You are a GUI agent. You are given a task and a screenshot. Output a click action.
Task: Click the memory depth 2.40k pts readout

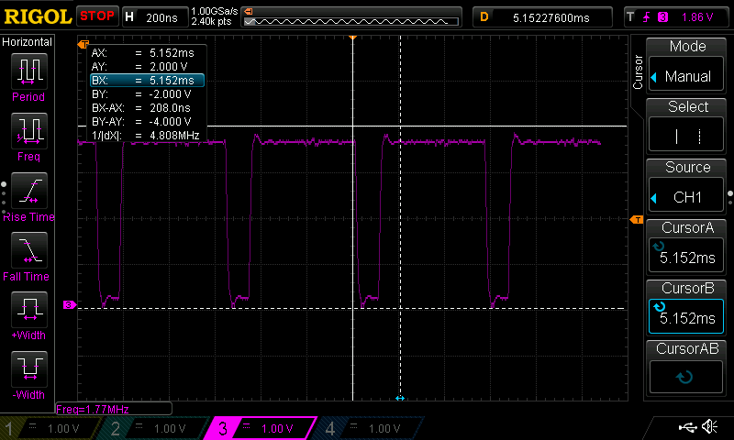(x=211, y=21)
